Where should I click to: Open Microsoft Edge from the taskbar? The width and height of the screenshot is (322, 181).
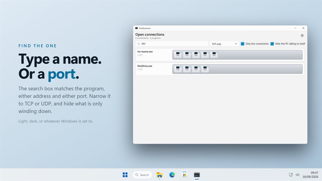172,175
